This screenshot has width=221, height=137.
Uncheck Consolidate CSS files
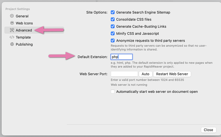[113, 20]
